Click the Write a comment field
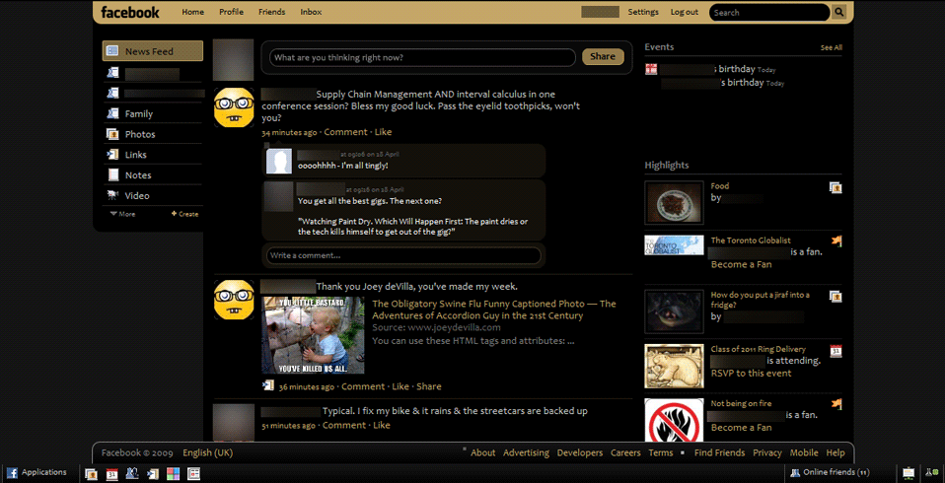Screen dimensions: 945x483 coord(403,255)
